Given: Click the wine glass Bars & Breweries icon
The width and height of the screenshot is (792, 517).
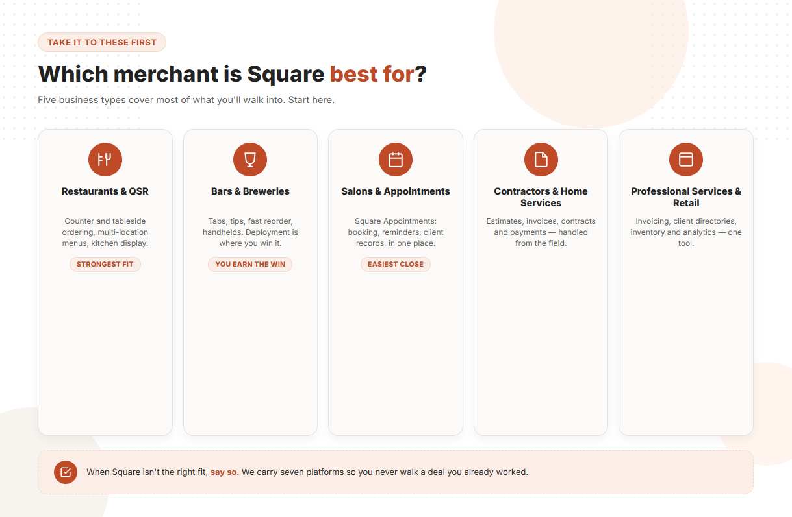Looking at the screenshot, I should click(x=250, y=160).
